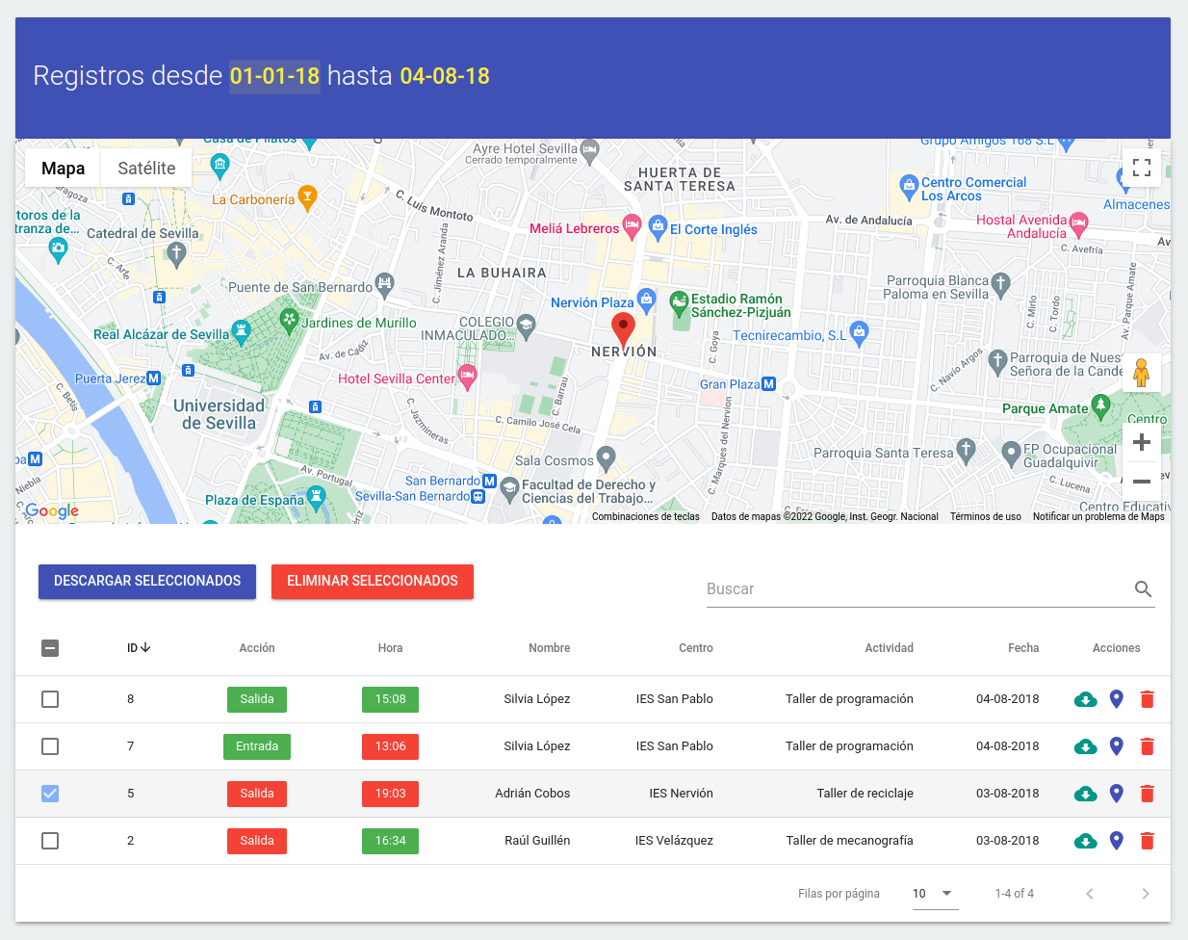Image resolution: width=1188 pixels, height=940 pixels.
Task: Show location for record ID 7
Action: click(1117, 746)
